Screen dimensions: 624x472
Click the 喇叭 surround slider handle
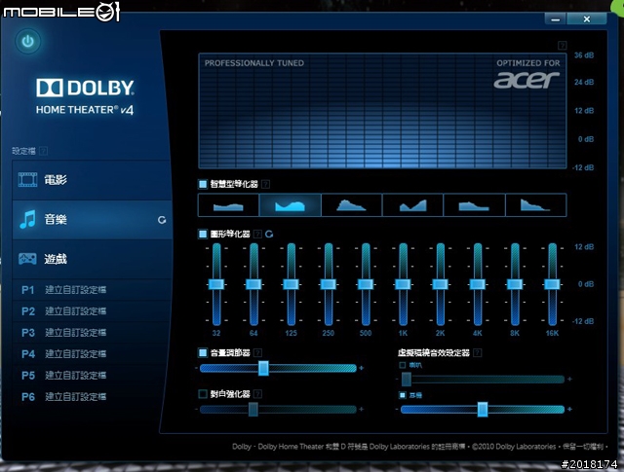[x=407, y=379]
